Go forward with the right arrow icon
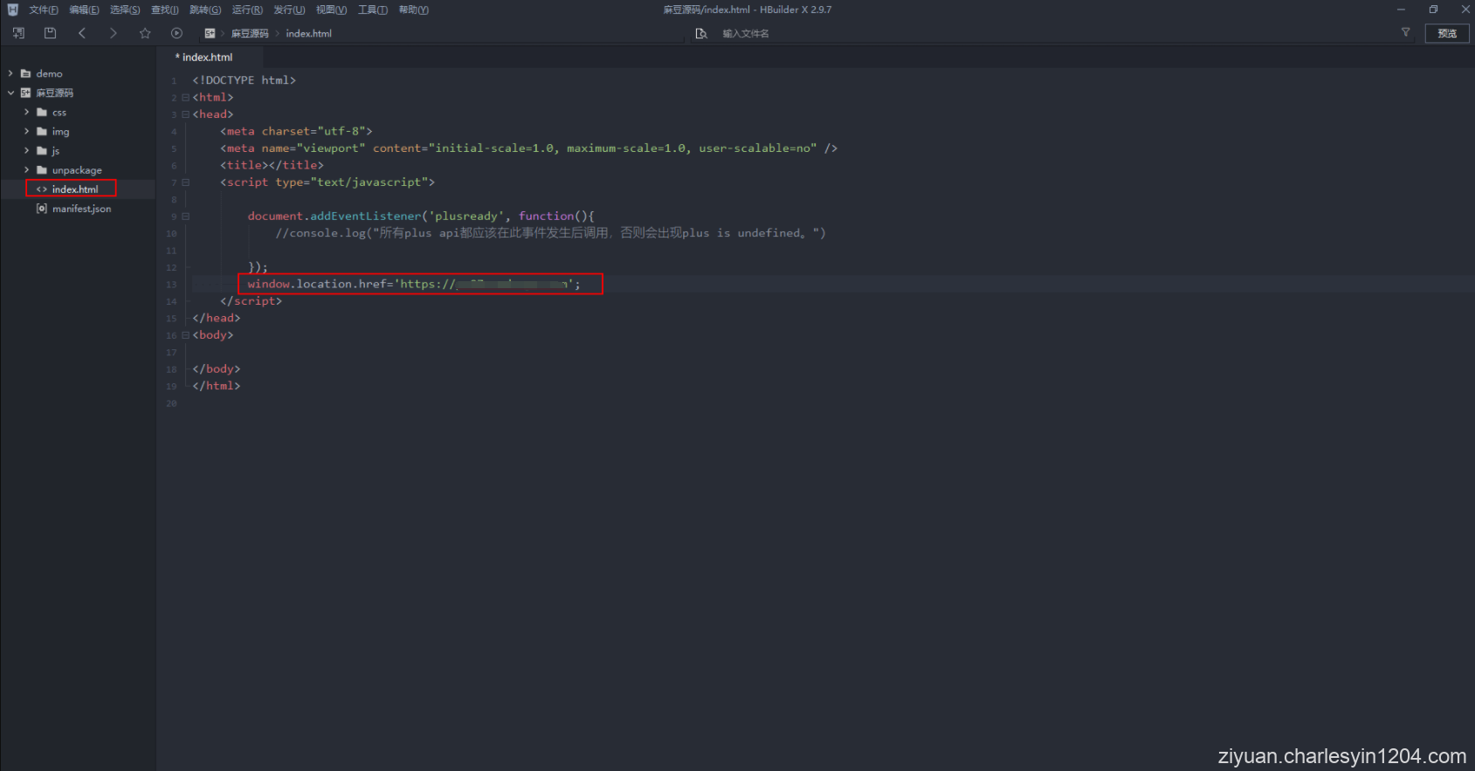The image size is (1475, 771). pos(114,33)
